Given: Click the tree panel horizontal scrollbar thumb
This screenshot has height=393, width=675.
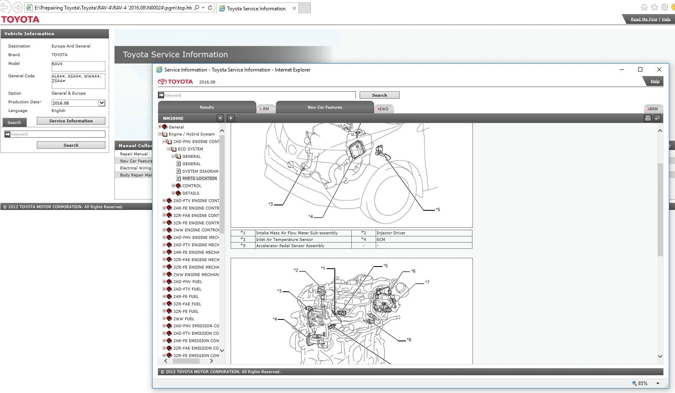Looking at the screenshot, I should (x=186, y=361).
